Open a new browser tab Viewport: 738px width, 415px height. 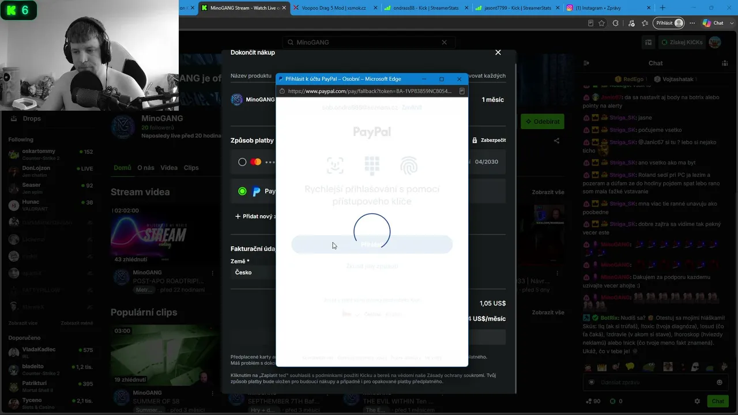point(662,8)
